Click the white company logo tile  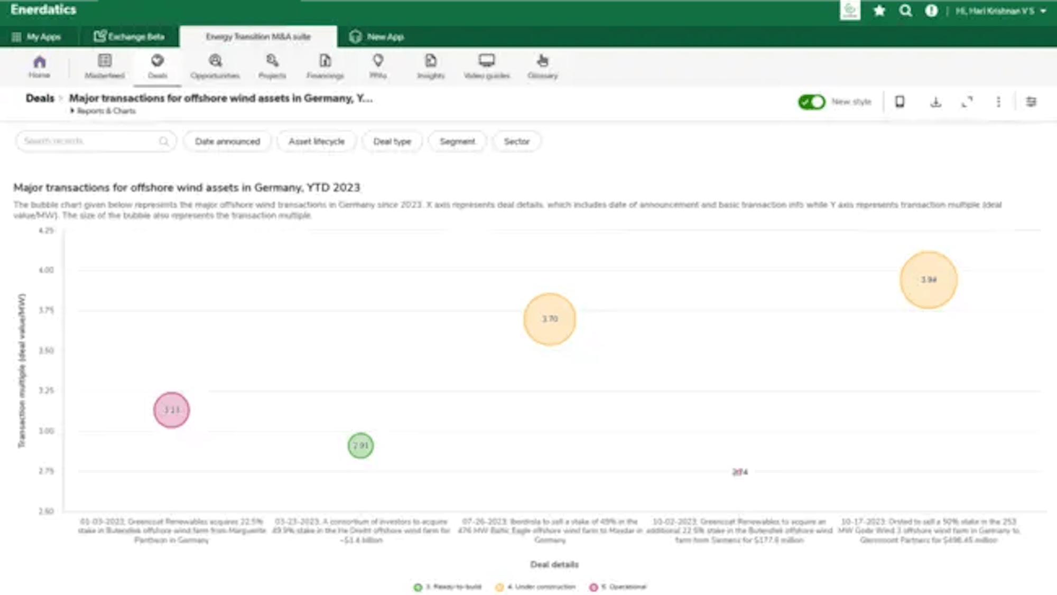tap(850, 10)
